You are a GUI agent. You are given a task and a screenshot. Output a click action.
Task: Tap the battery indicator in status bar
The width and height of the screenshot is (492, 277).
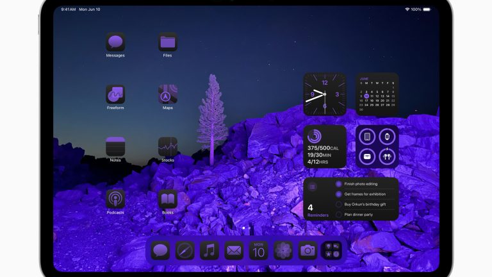point(427,10)
